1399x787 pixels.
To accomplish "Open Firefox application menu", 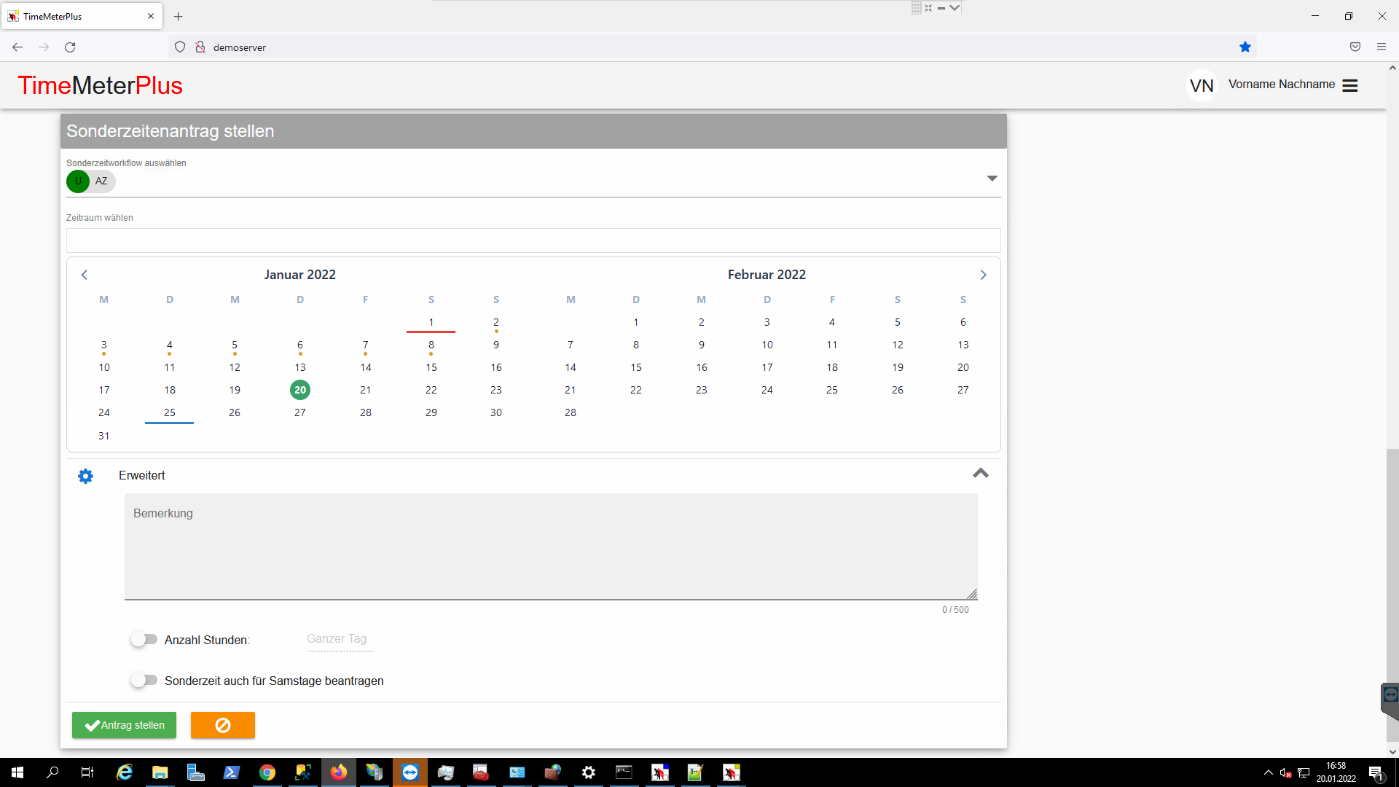I will coord(1382,47).
